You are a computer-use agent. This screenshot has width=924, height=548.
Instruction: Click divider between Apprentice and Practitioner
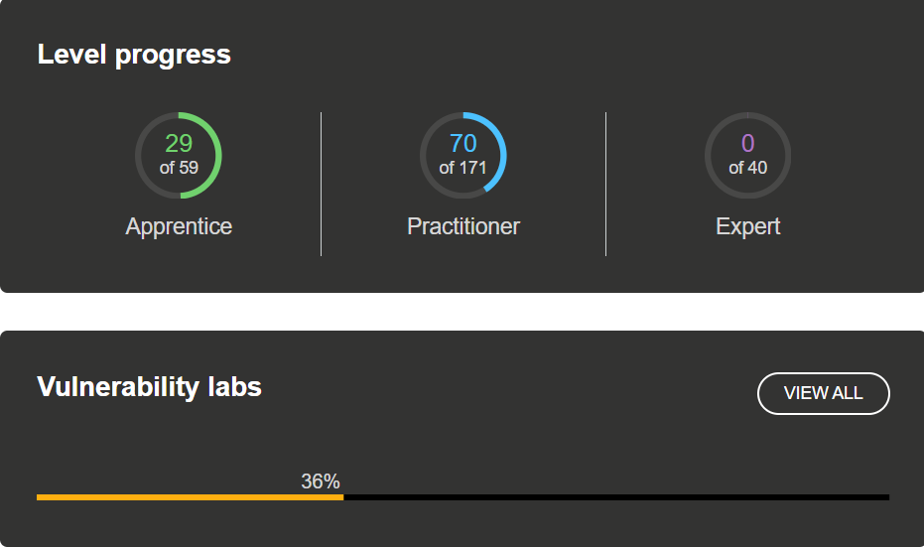coord(321,184)
